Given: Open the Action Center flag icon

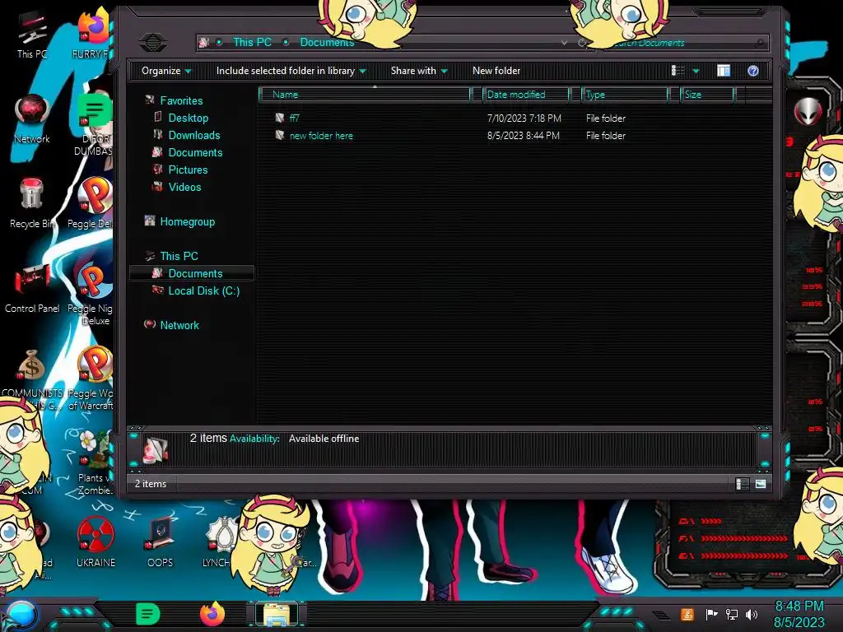Looking at the screenshot, I should [711, 614].
